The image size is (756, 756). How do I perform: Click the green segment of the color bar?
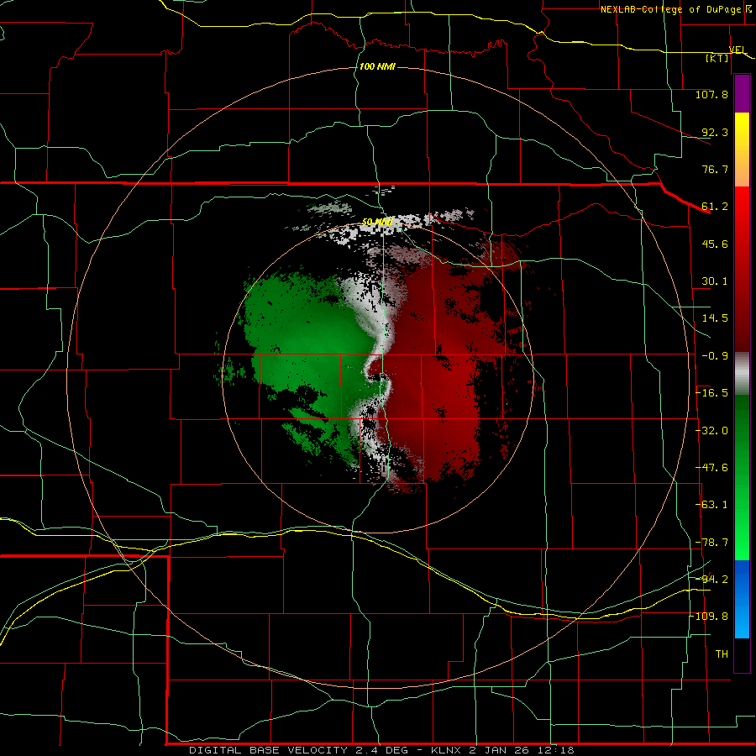[742, 477]
